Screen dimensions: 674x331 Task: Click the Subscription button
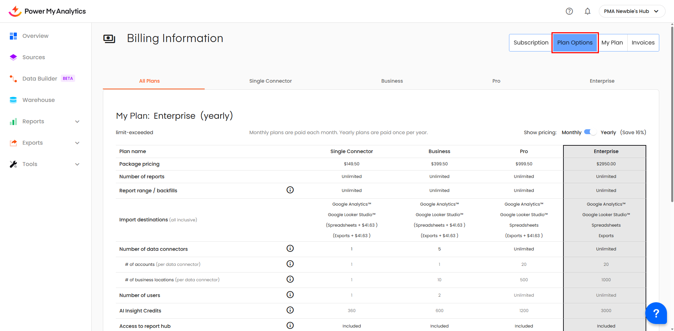click(530, 43)
